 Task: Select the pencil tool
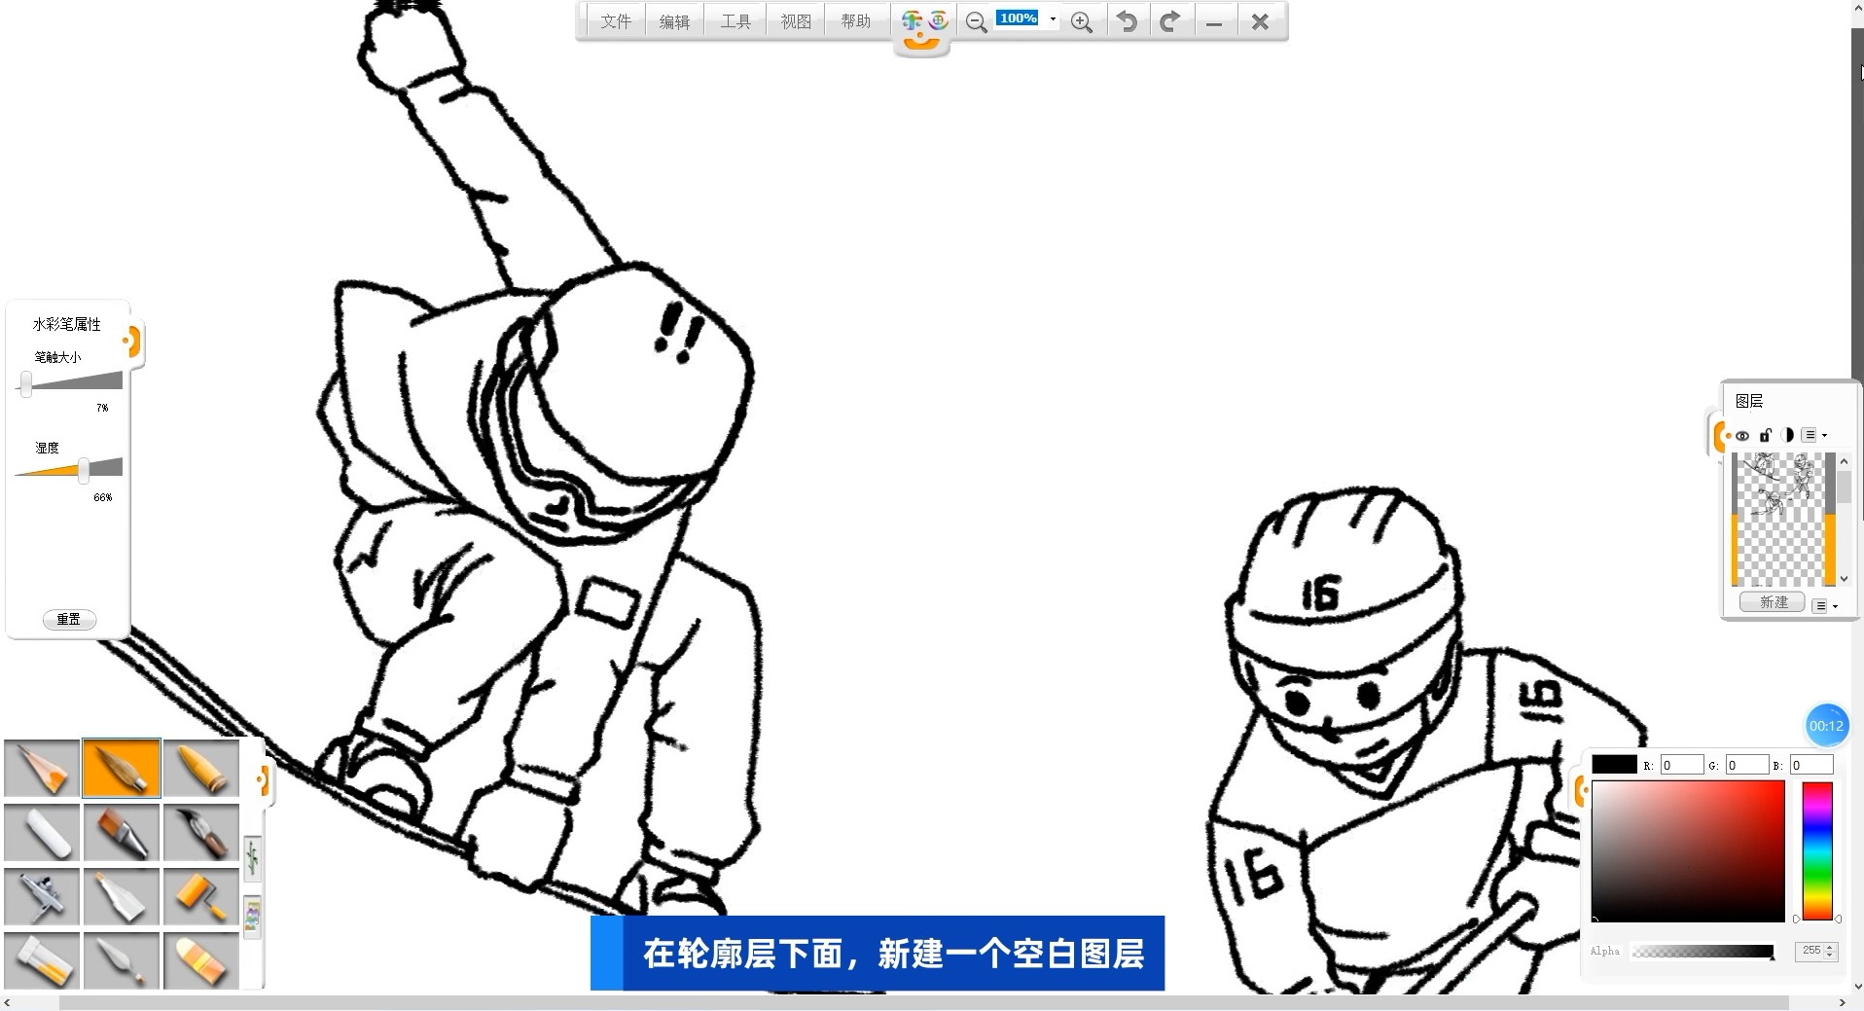[42, 769]
